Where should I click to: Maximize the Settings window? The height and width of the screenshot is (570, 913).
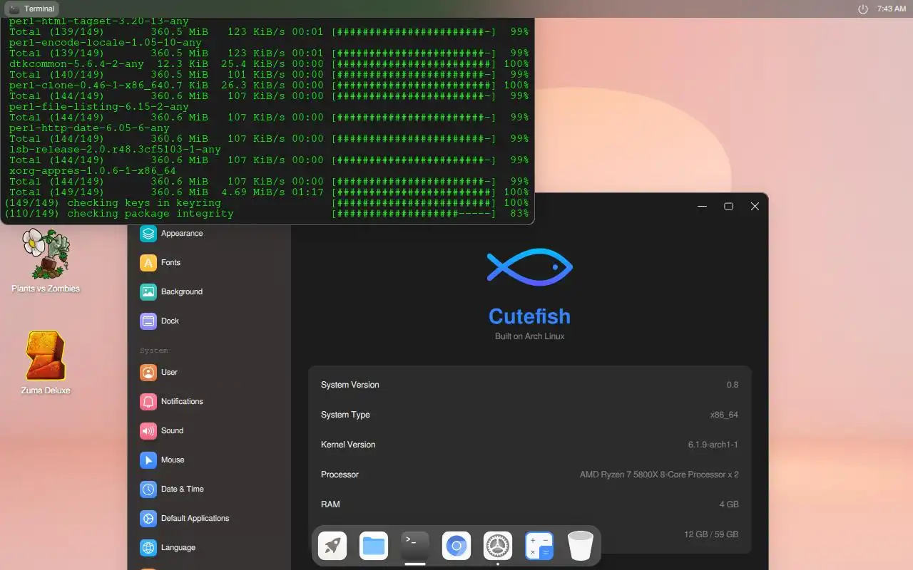click(728, 206)
